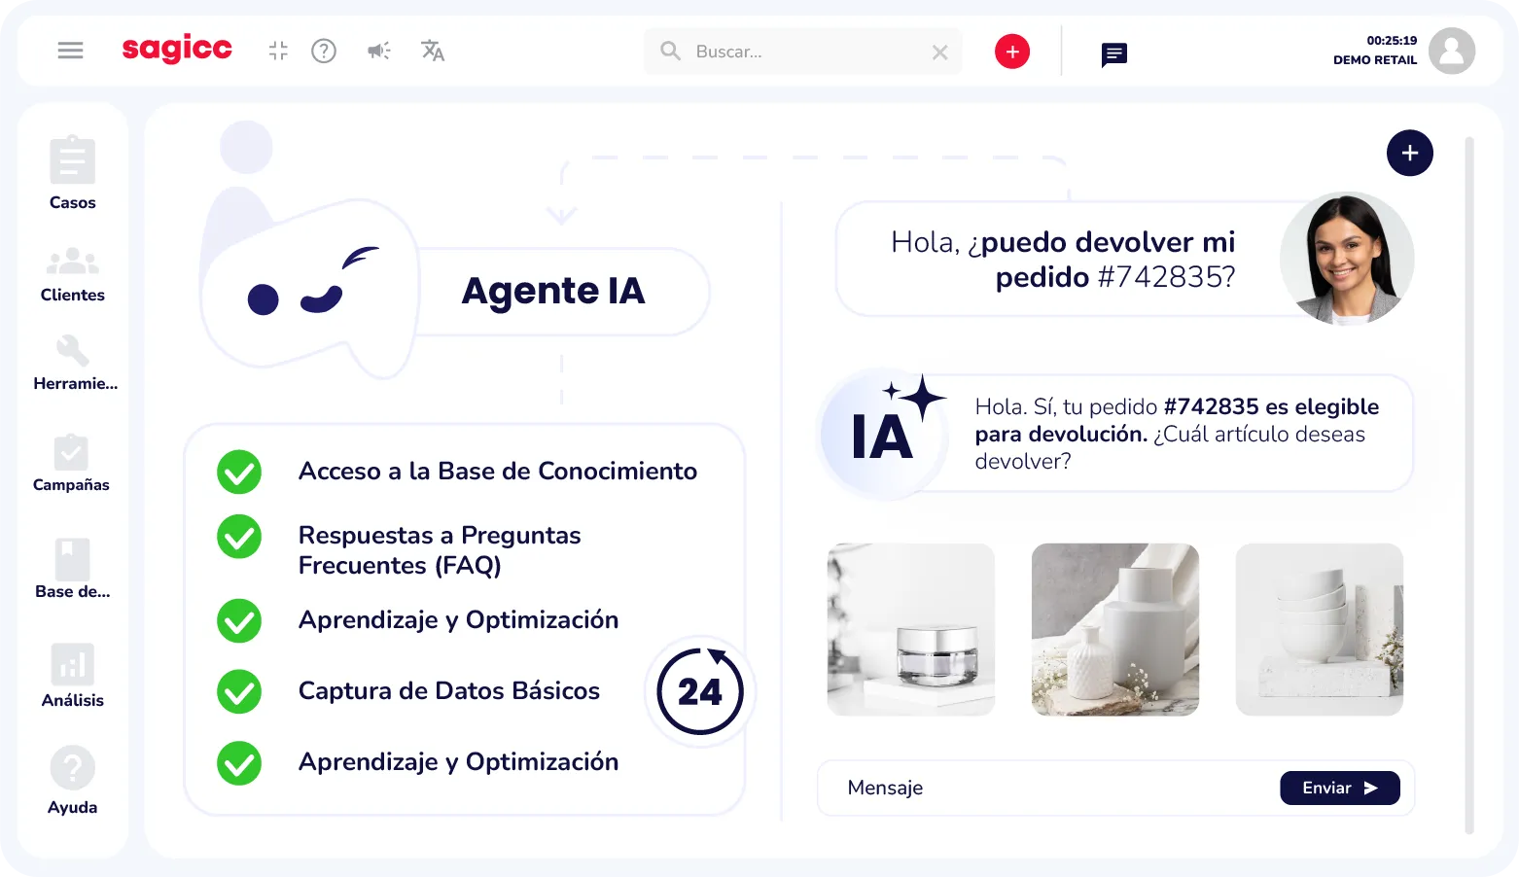Toggle the Captura de Datos Básicos checkmark
Screen dimensions: 1519x877
pyautogui.click(x=239, y=692)
